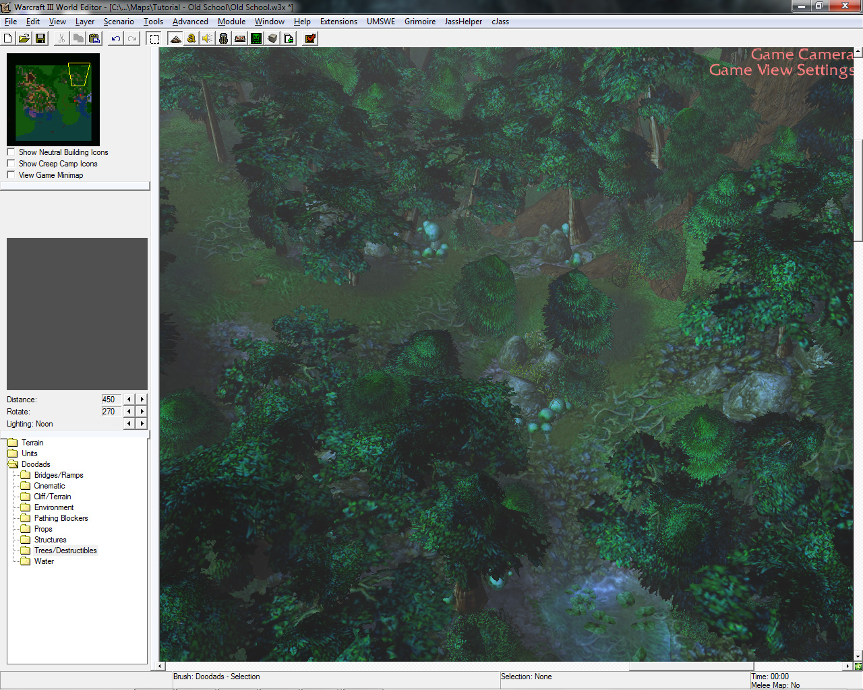Select the Props doodad category
The image size is (863, 690).
(x=43, y=529)
